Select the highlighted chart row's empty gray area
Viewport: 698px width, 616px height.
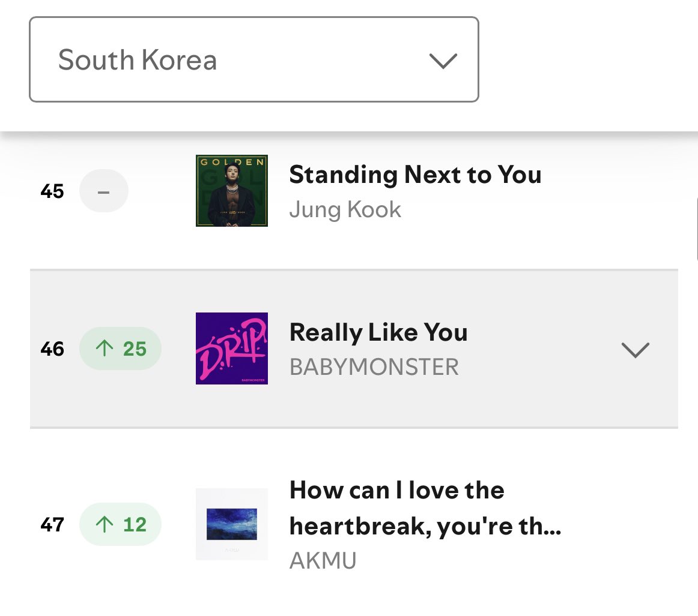[x=541, y=396]
